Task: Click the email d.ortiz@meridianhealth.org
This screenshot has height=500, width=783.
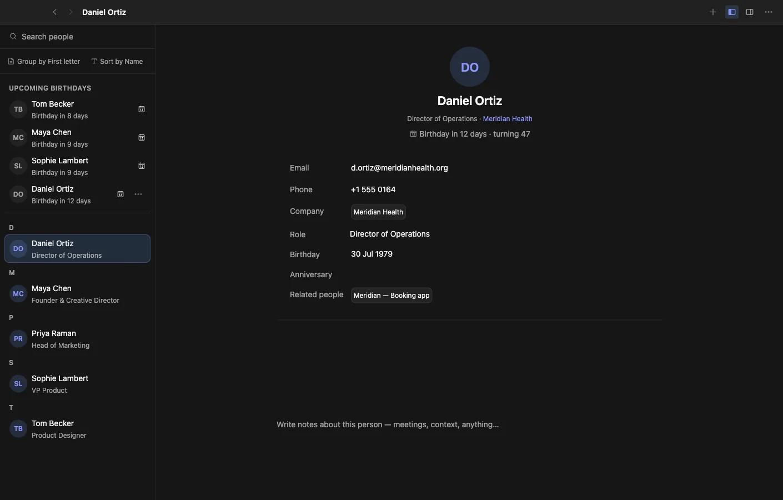Action: point(399,168)
